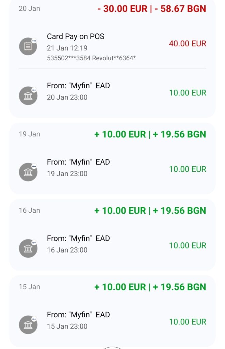Tap the 20 Jan total -30.00 EUR header
This screenshot has width=225, height=349.
[x=151, y=9]
